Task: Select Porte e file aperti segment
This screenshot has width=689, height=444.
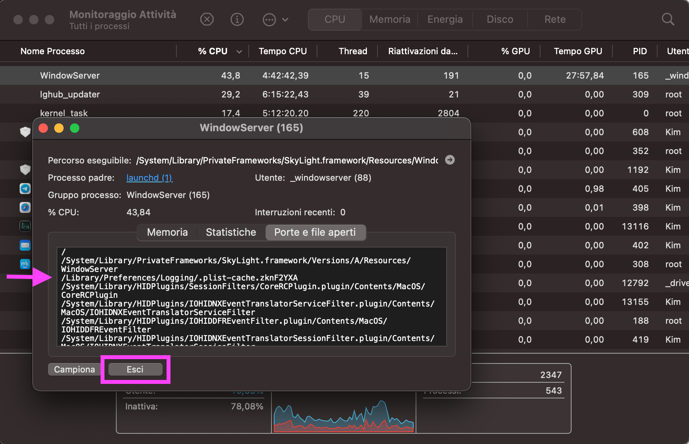Action: click(315, 232)
